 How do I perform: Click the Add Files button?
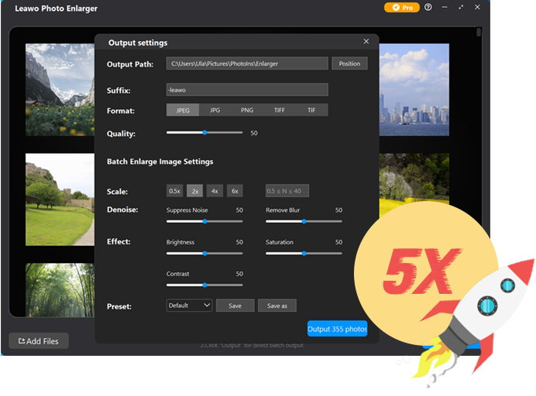pyautogui.click(x=39, y=341)
